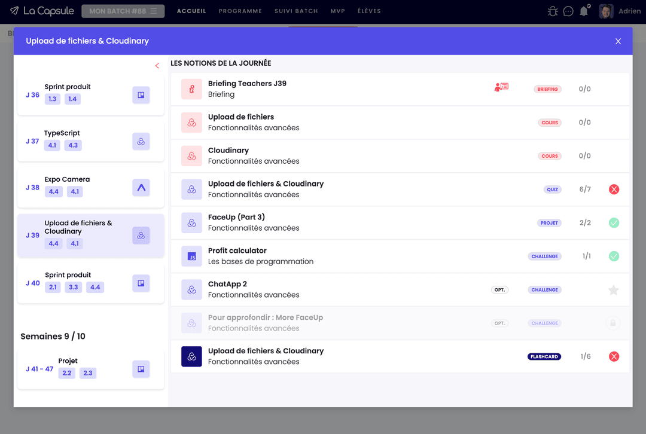Click the red failed mark on quiz row
646x434 pixels.
click(614, 190)
